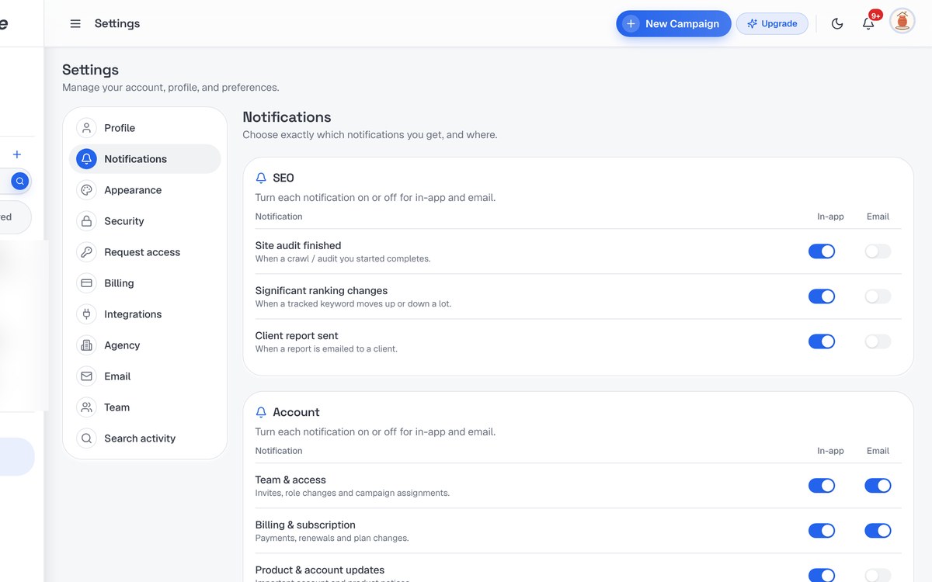Open the notifications bell in header
The width and height of the screenshot is (932, 582).
[868, 23]
